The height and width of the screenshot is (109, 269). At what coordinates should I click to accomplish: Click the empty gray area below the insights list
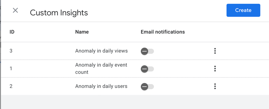click(x=134, y=102)
